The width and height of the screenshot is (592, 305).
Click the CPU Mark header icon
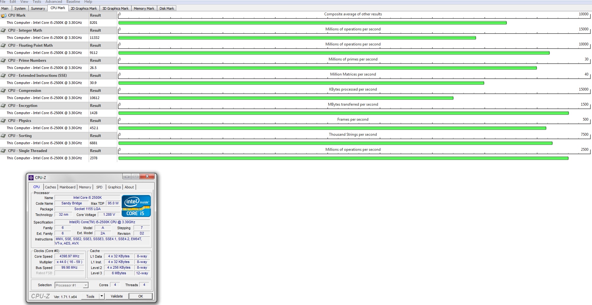[4, 15]
